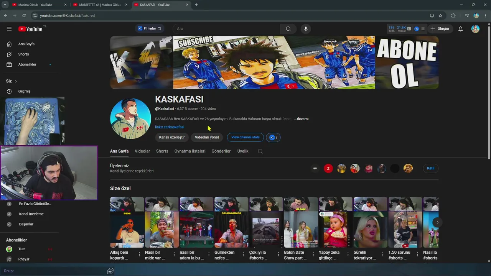Viewport: 491px width, 276px height.
Task: Open the Filtreler filter dropdown
Action: 150,29
